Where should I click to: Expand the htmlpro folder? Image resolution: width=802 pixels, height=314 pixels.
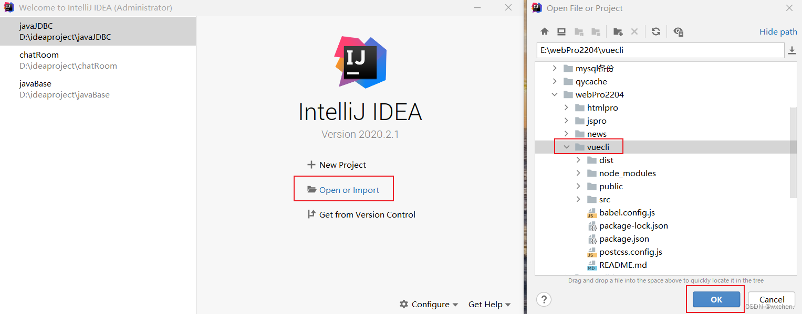pyautogui.click(x=566, y=107)
